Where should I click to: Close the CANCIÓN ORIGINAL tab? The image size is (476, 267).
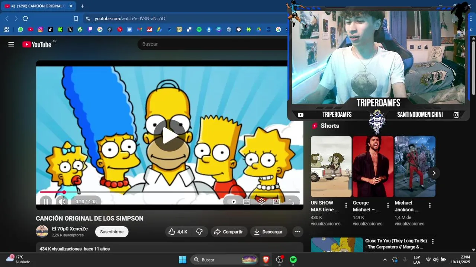click(x=71, y=6)
